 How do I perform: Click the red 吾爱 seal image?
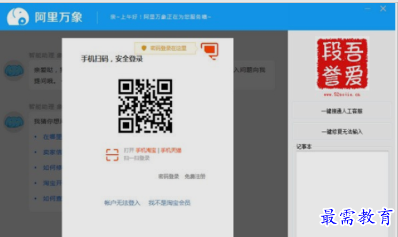pos(342,64)
